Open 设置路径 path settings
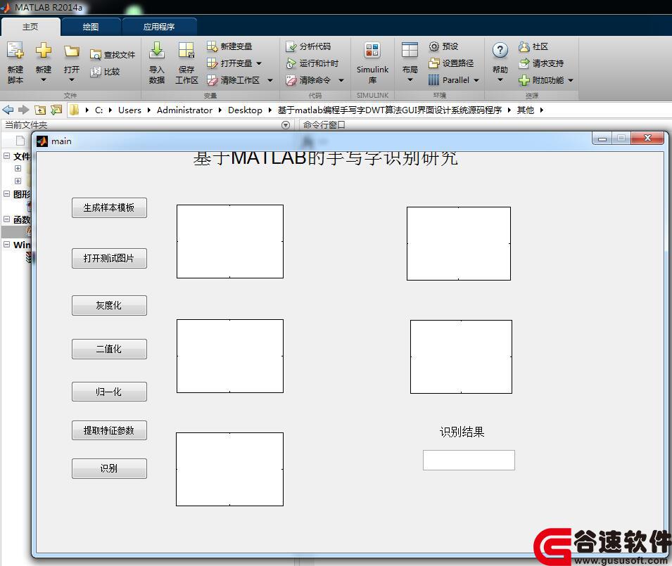 pos(451,63)
